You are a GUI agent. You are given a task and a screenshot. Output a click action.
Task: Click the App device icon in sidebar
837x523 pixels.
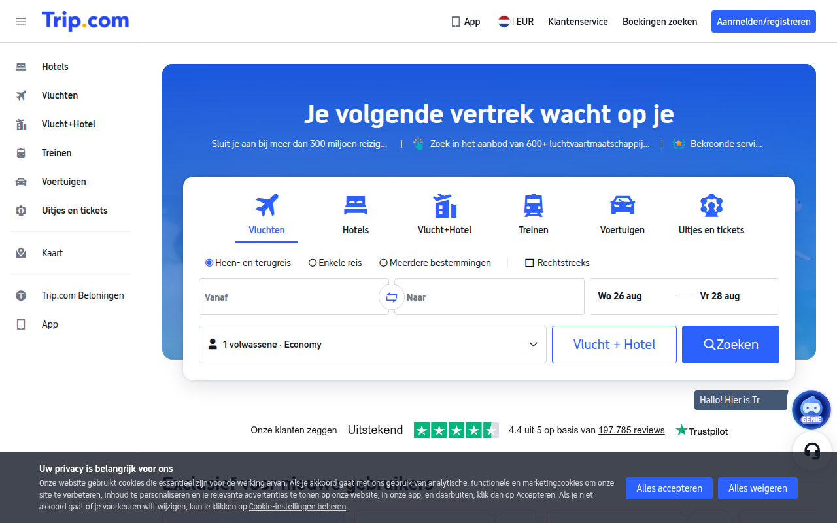coord(21,324)
